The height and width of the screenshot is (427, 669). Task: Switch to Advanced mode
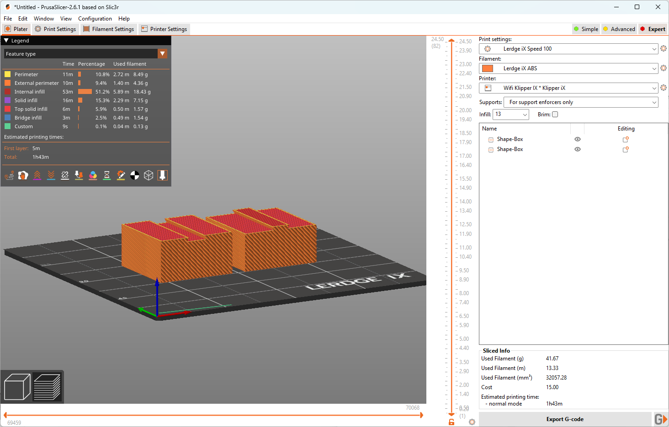pos(619,29)
